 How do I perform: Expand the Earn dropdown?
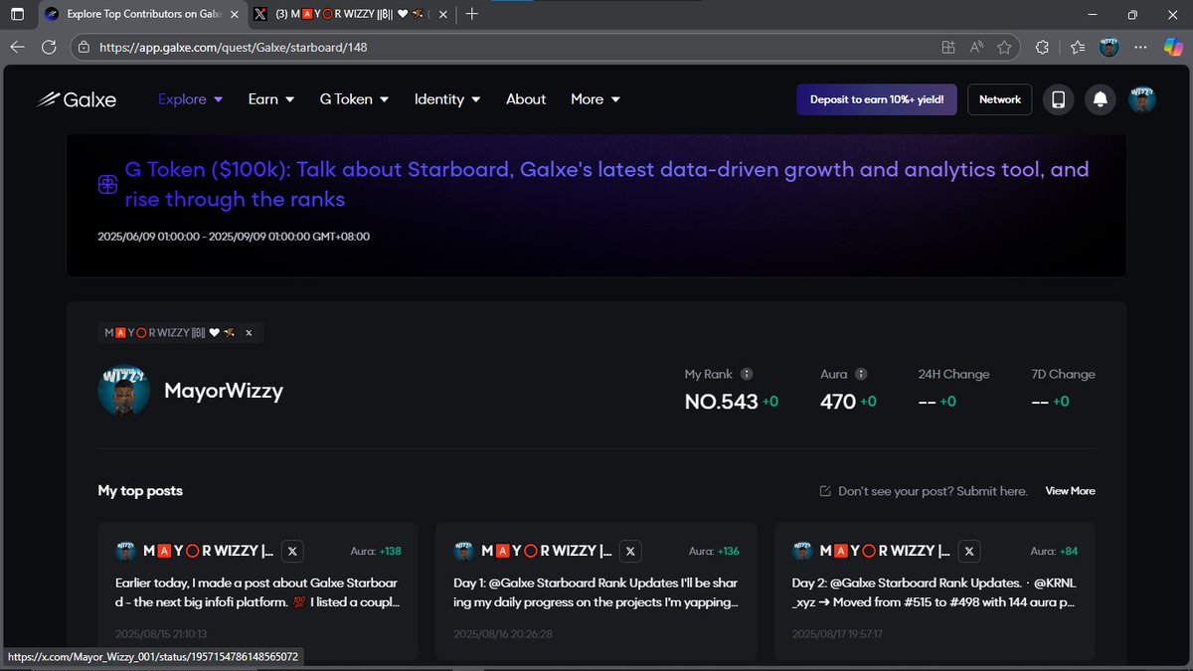coord(271,99)
